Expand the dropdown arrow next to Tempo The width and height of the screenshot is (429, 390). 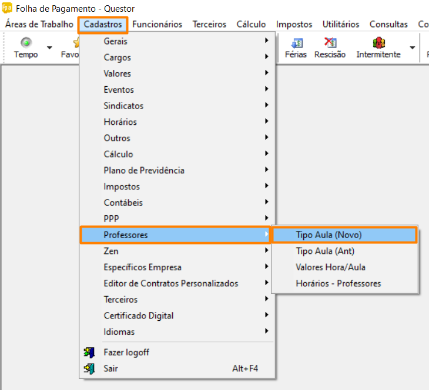[x=49, y=48]
